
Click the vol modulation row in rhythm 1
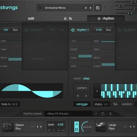(x=80, y=41)
